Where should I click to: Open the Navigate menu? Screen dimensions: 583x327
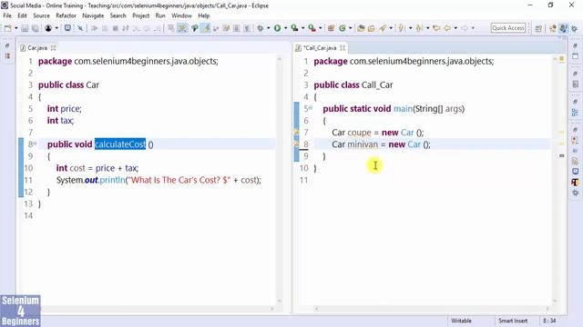click(x=93, y=15)
